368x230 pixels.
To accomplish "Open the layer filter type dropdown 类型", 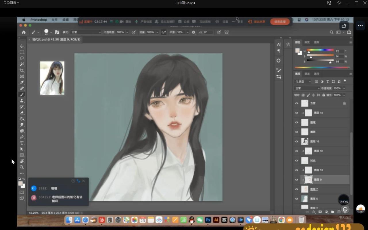I will tap(303, 82).
